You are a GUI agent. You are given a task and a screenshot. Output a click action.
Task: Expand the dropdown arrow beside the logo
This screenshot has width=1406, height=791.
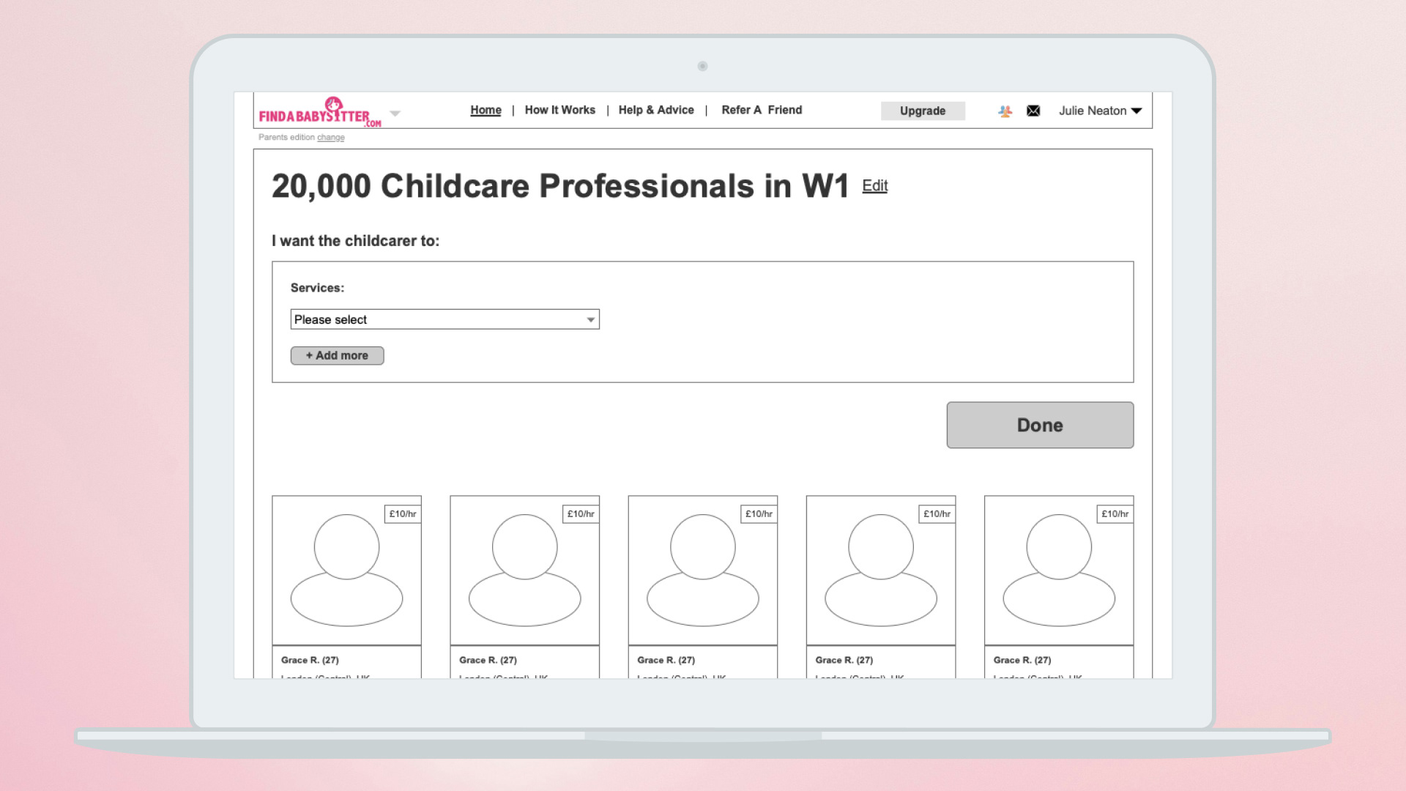(x=395, y=114)
